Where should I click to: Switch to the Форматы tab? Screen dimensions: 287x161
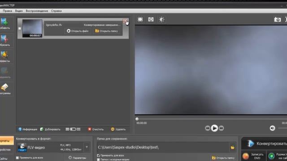(7, 140)
